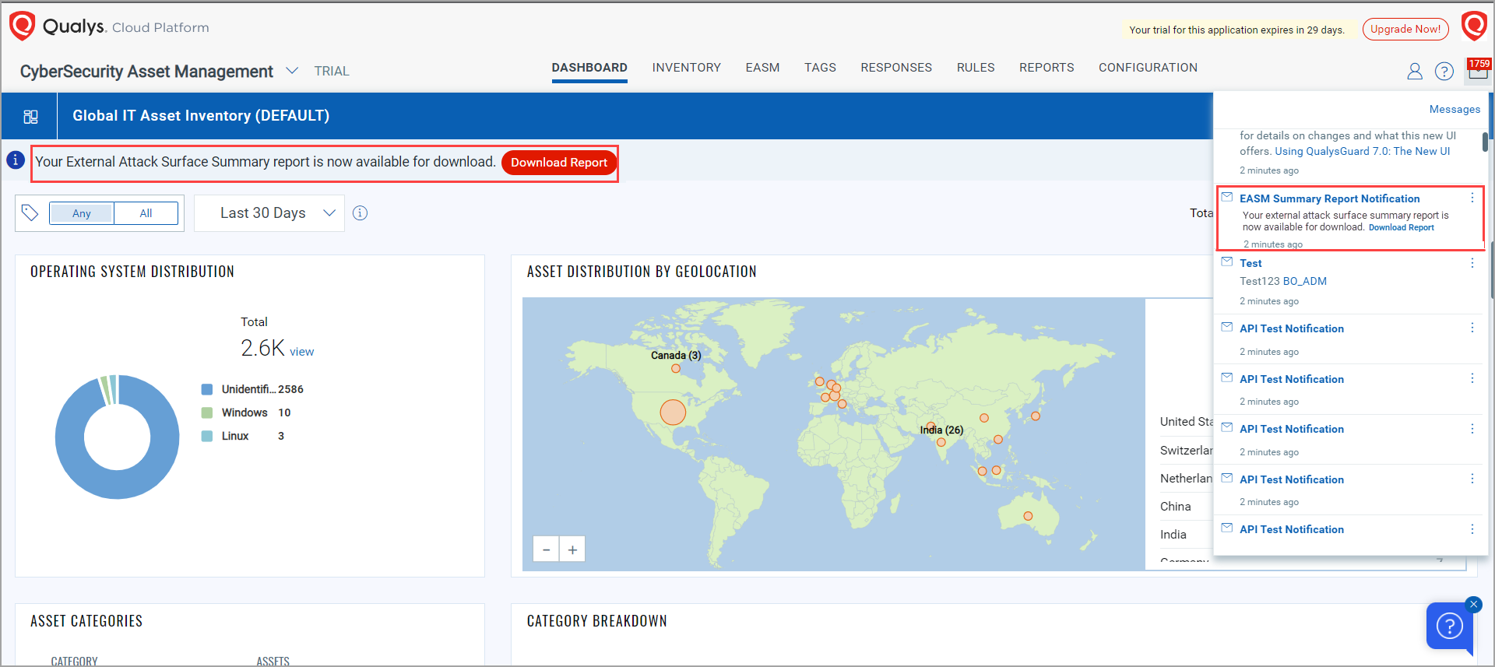The height and width of the screenshot is (667, 1495).
Task: Open the floating help chat widget
Action: coord(1449,625)
